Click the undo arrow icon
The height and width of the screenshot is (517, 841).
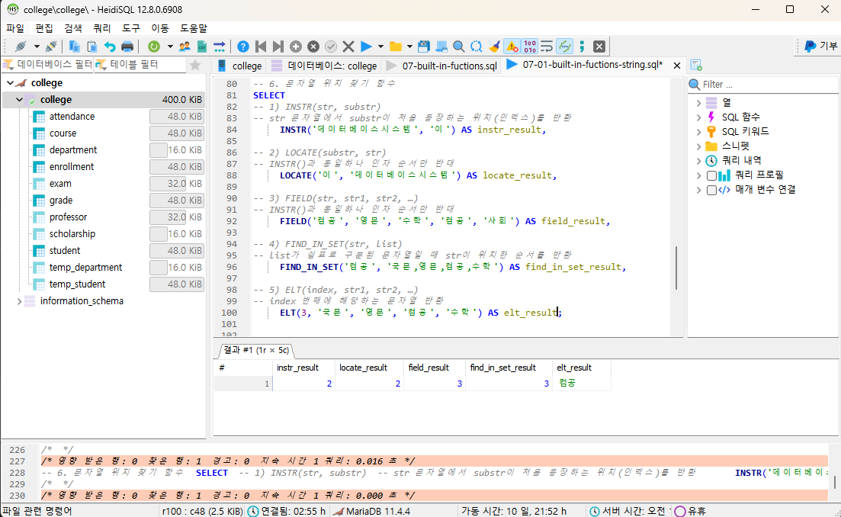pos(110,47)
